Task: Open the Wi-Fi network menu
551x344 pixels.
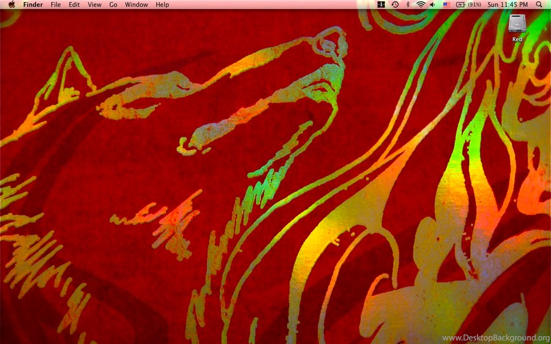Action: (x=421, y=4)
